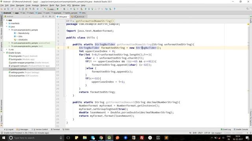This screenshot has width=252, height=141.
Task: Click the CRLF line separator in status bar
Action: [200, 133]
